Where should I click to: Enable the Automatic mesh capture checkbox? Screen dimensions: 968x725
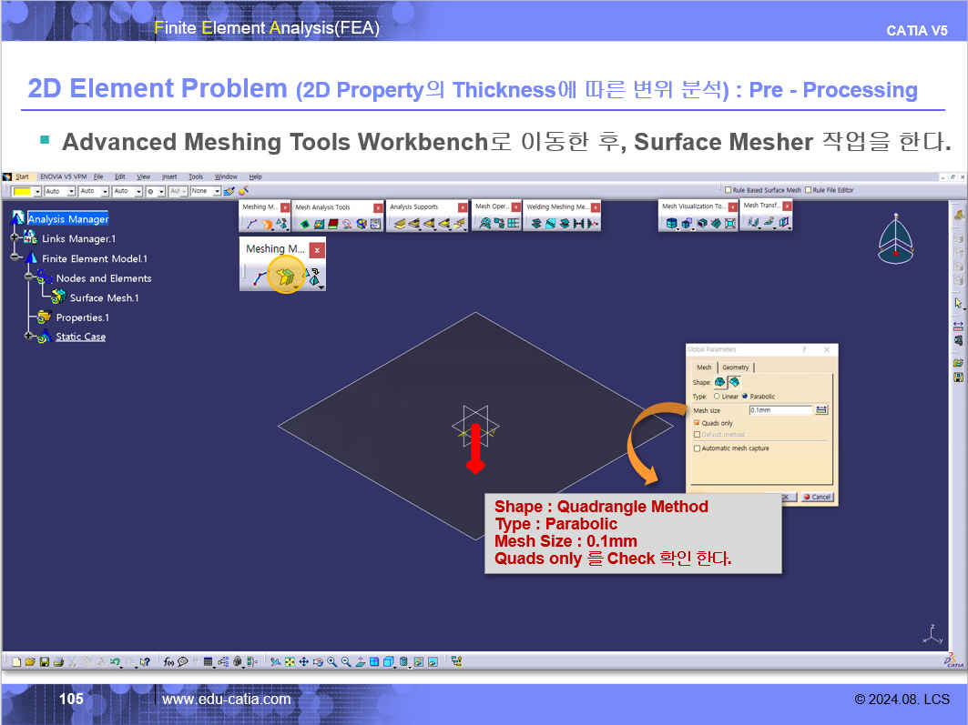[x=698, y=448]
